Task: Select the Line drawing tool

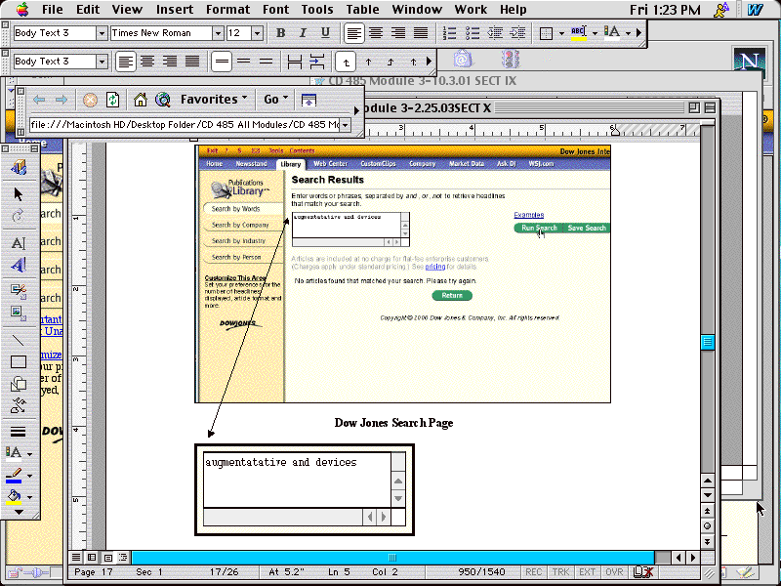Action: coord(19,340)
